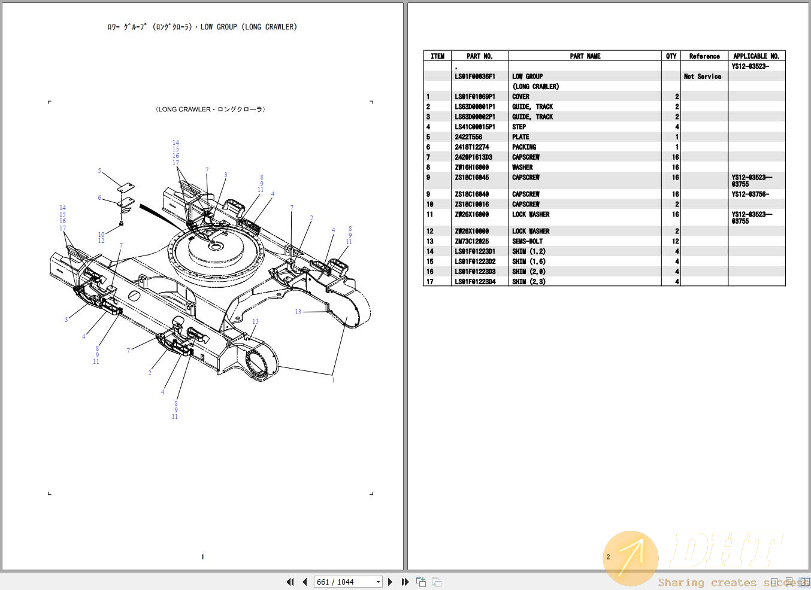Click the SHIM (2.0) part name
Screen dimensions: 811x590
pyautogui.click(x=529, y=272)
